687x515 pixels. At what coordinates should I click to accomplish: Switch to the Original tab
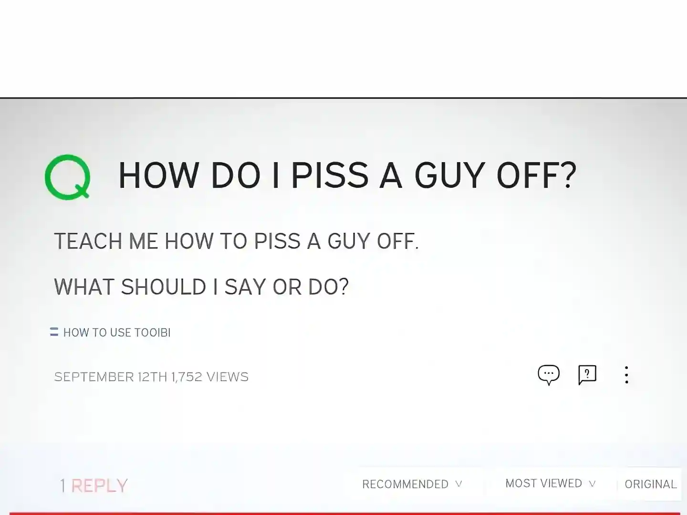(650, 484)
